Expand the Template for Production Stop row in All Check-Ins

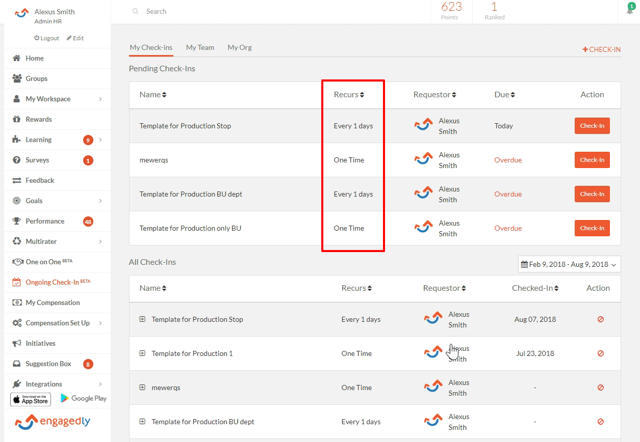142,319
